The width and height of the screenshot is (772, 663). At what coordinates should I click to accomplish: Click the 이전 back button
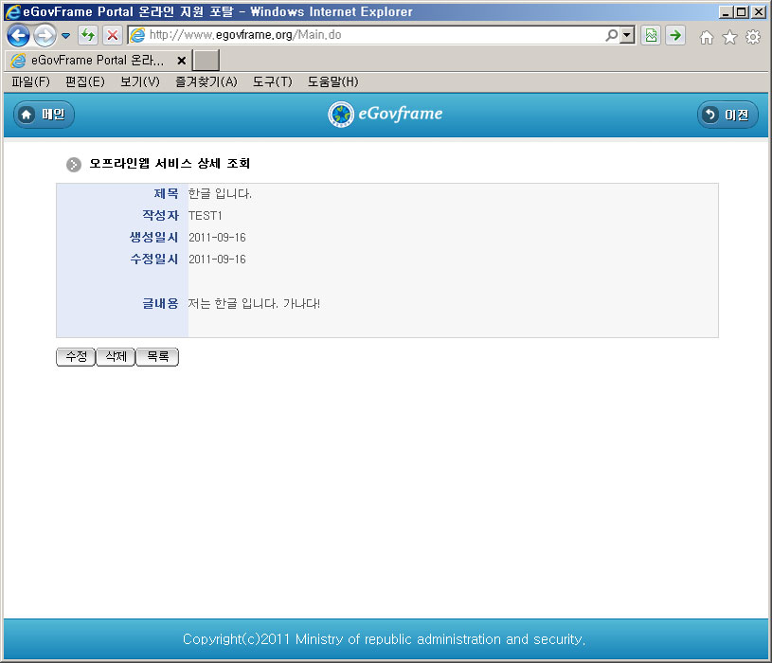tap(727, 115)
